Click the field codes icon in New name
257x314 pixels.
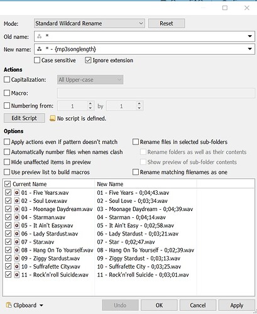(x=39, y=49)
